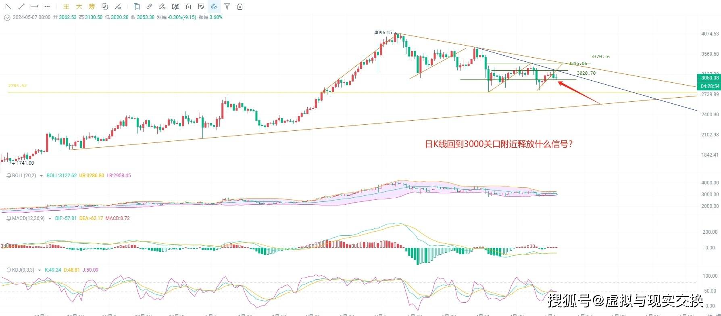Open the MACD(12,26,9) dropdown arrow
Viewport: 721px width, 316px height.
(x=50, y=218)
